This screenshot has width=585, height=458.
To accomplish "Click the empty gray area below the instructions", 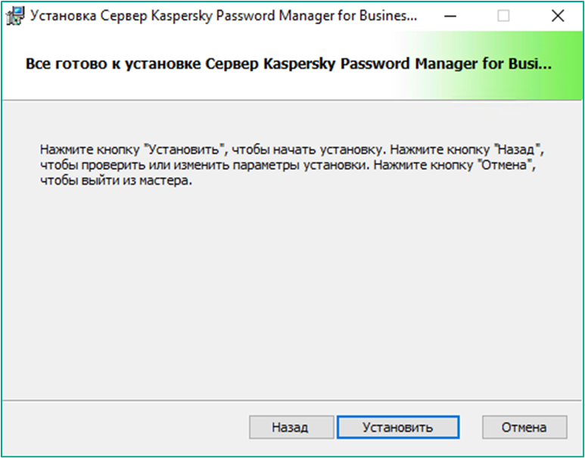I will click(x=292, y=291).
